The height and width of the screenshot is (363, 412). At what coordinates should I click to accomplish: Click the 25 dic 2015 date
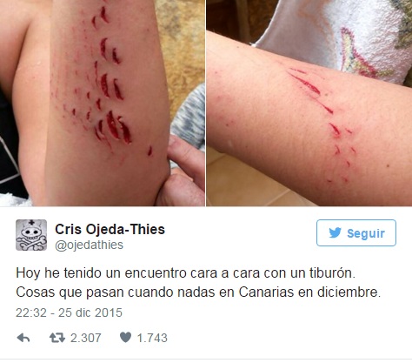(90, 313)
